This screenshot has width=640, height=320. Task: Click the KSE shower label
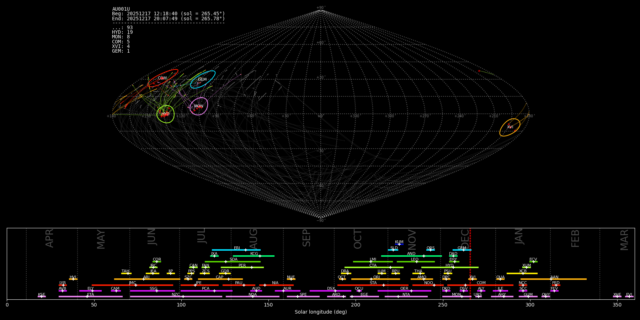[x=42, y=294]
